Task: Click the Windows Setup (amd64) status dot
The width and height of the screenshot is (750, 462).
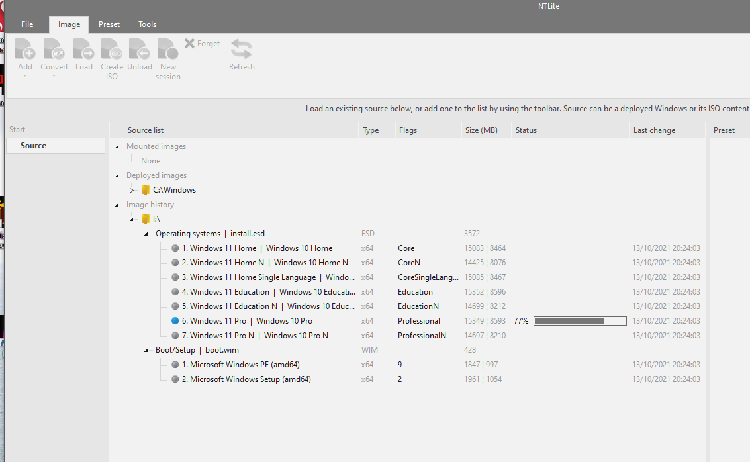Action: point(175,379)
